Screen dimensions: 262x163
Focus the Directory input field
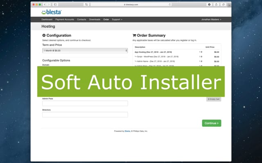85,115
